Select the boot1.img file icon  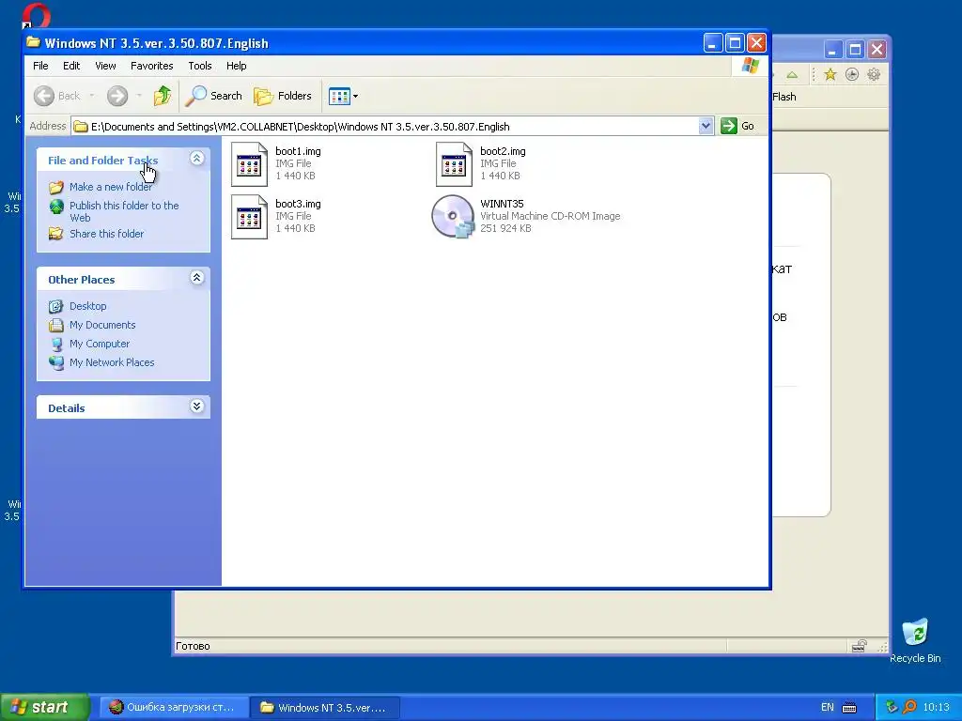(x=249, y=164)
